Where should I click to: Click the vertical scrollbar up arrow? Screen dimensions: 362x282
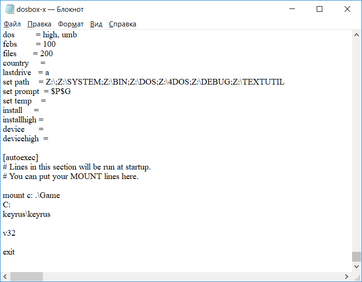[x=356, y=35]
